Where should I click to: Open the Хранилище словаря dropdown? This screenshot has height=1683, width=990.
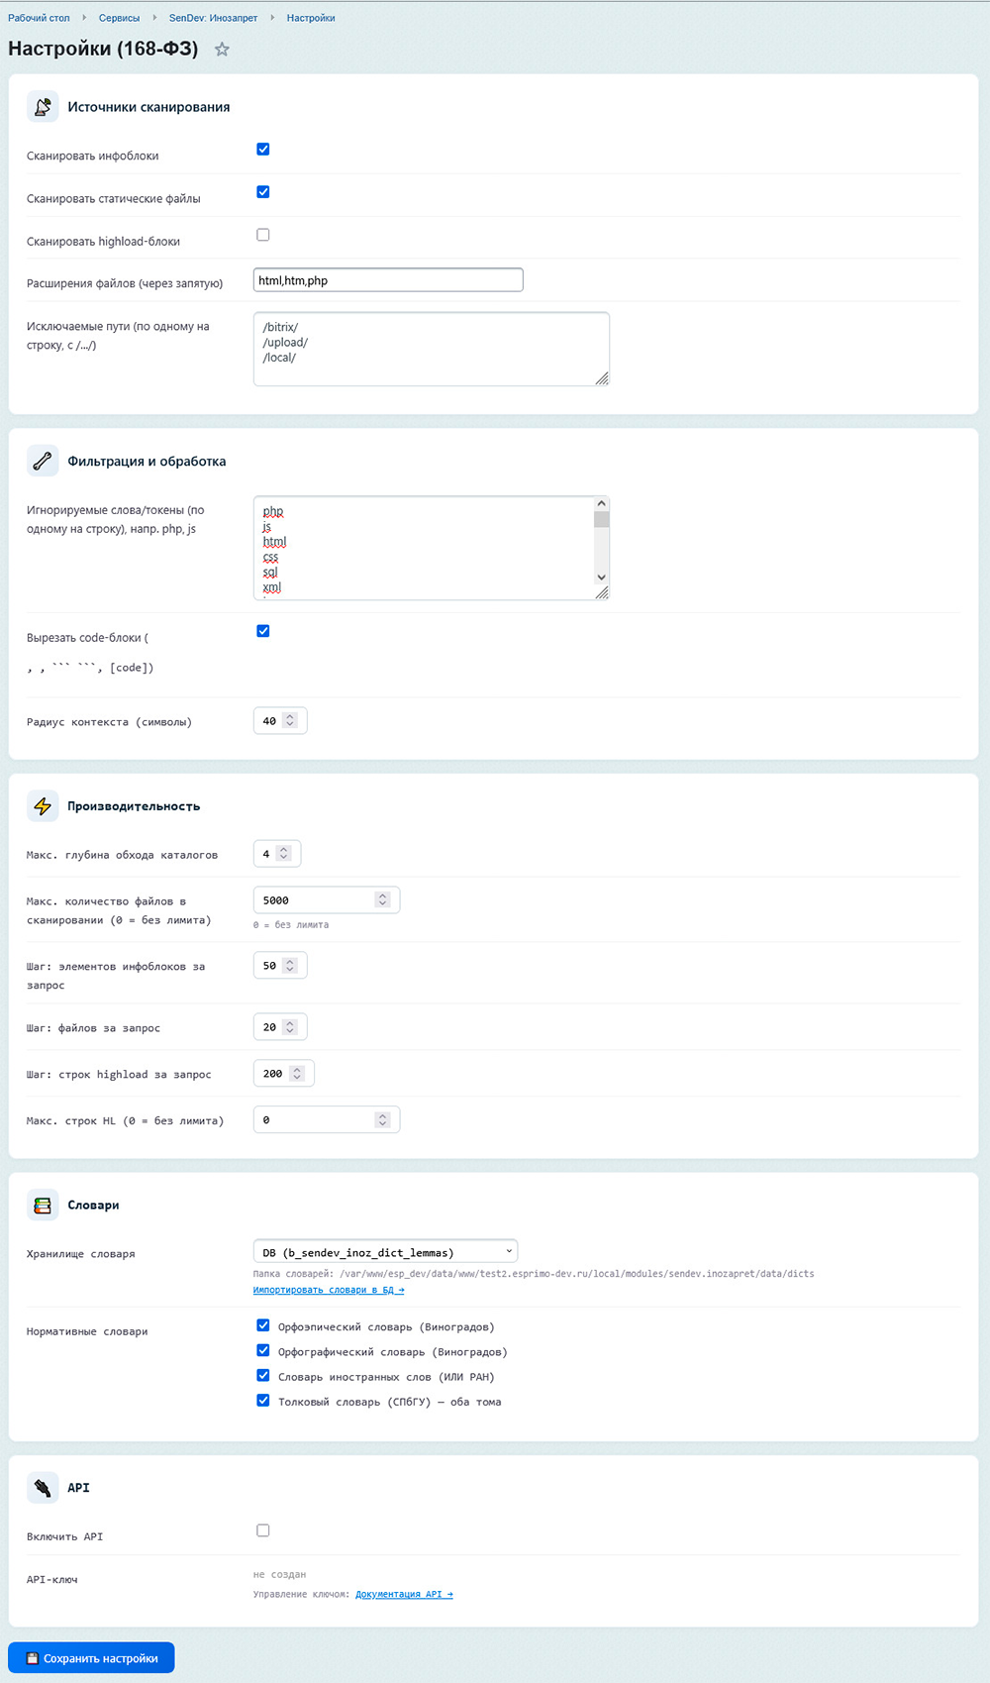tap(385, 1252)
